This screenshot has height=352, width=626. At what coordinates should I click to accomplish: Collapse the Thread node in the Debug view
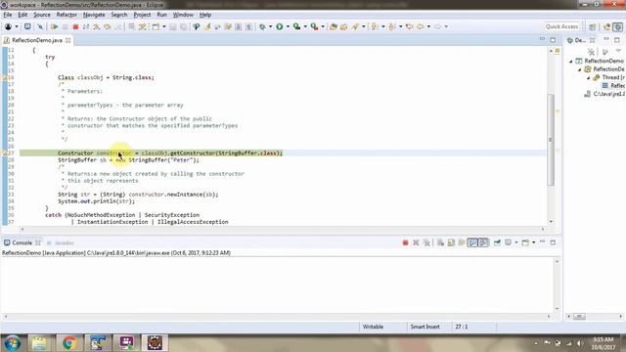tap(589, 78)
